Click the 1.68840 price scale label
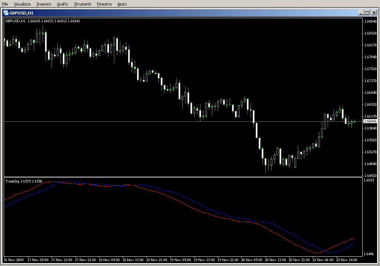 (370, 22)
